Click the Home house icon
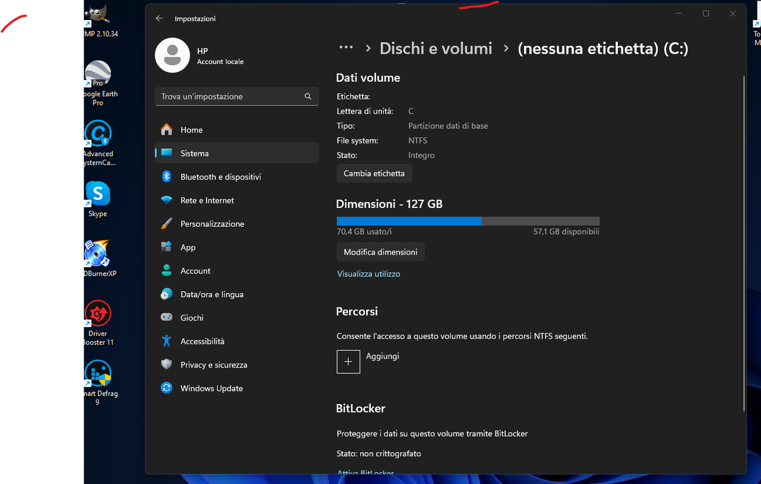This screenshot has height=484, width=761. pyautogui.click(x=167, y=129)
